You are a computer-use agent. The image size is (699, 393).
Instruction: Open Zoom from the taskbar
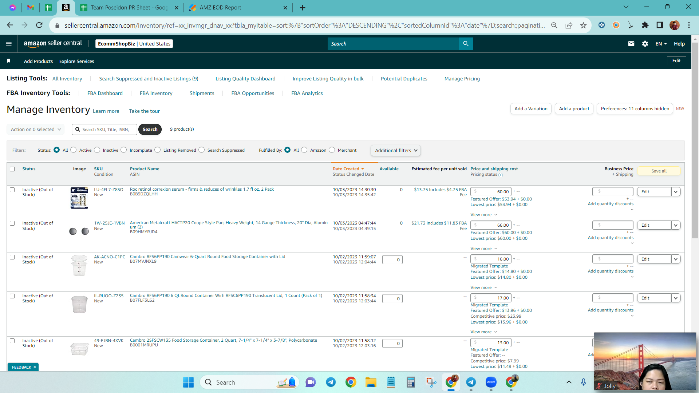[x=491, y=382]
